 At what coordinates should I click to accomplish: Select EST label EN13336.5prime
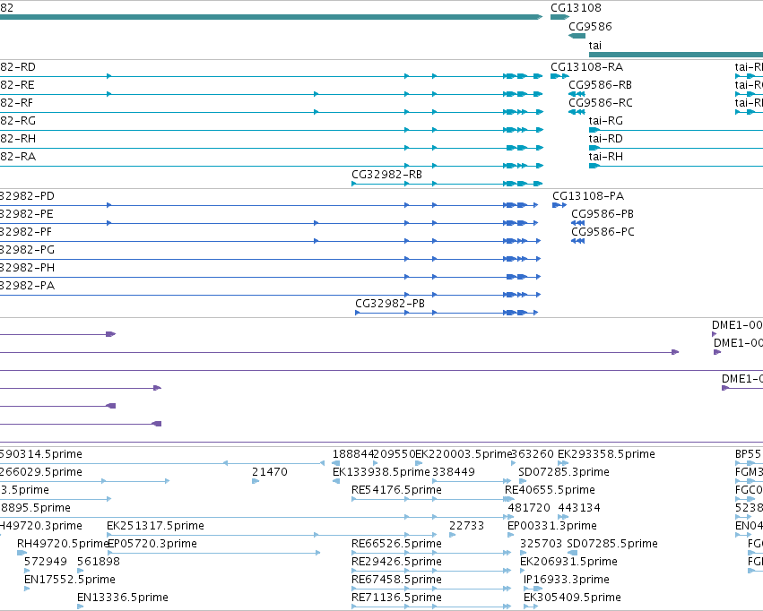[123, 598]
